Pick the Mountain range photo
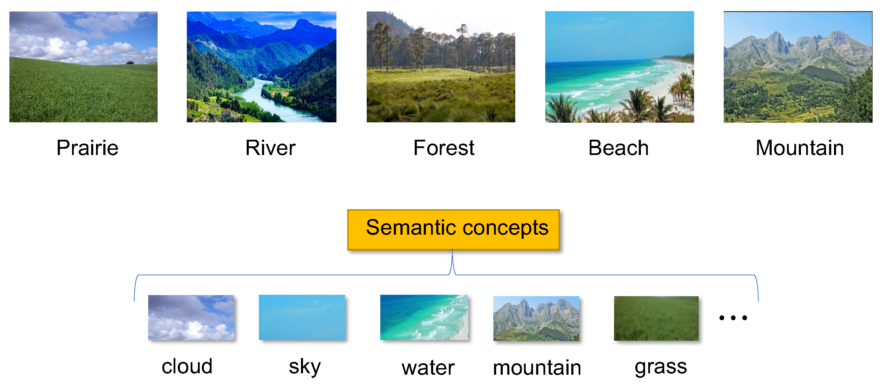This screenshot has height=390, width=882. click(x=798, y=67)
